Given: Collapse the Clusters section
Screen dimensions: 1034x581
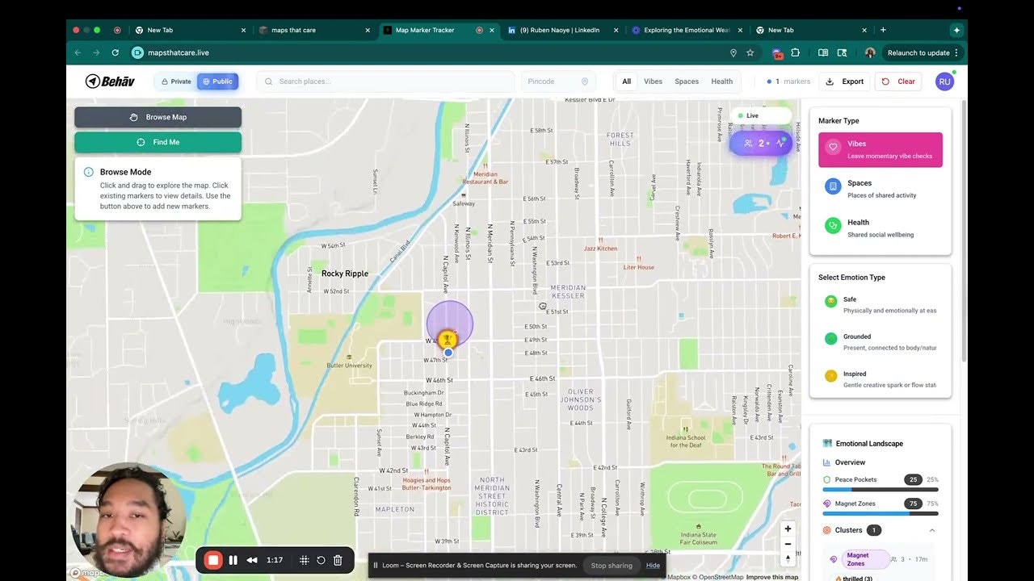Looking at the screenshot, I should (x=932, y=530).
